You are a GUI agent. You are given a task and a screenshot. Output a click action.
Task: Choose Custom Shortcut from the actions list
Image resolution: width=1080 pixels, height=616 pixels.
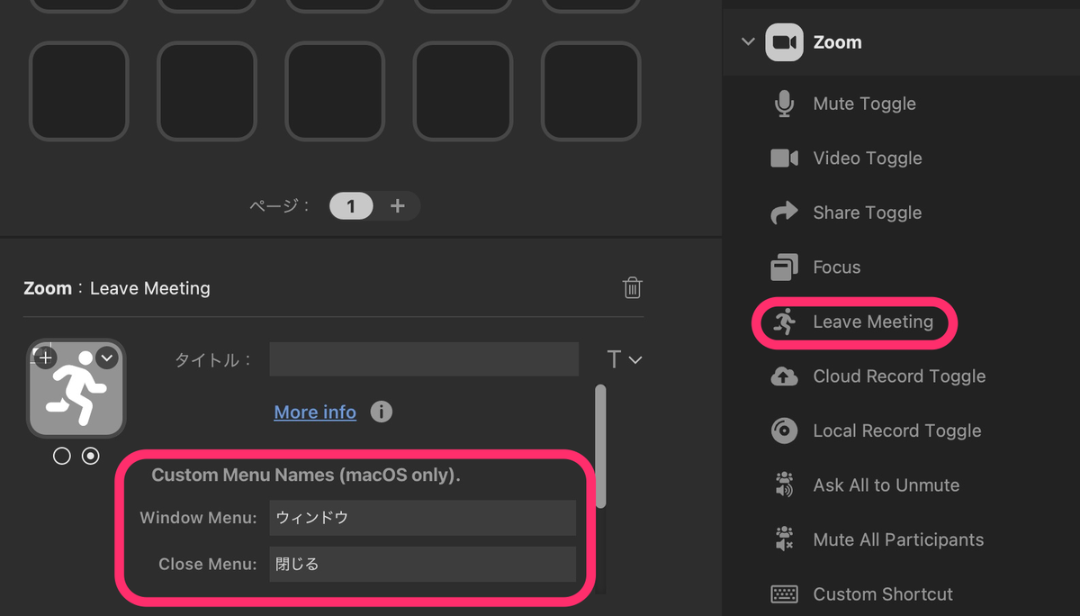[x=882, y=593]
